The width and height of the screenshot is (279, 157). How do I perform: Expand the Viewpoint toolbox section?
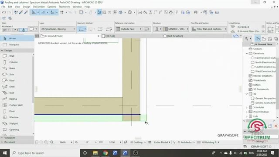click(x=2, y=138)
